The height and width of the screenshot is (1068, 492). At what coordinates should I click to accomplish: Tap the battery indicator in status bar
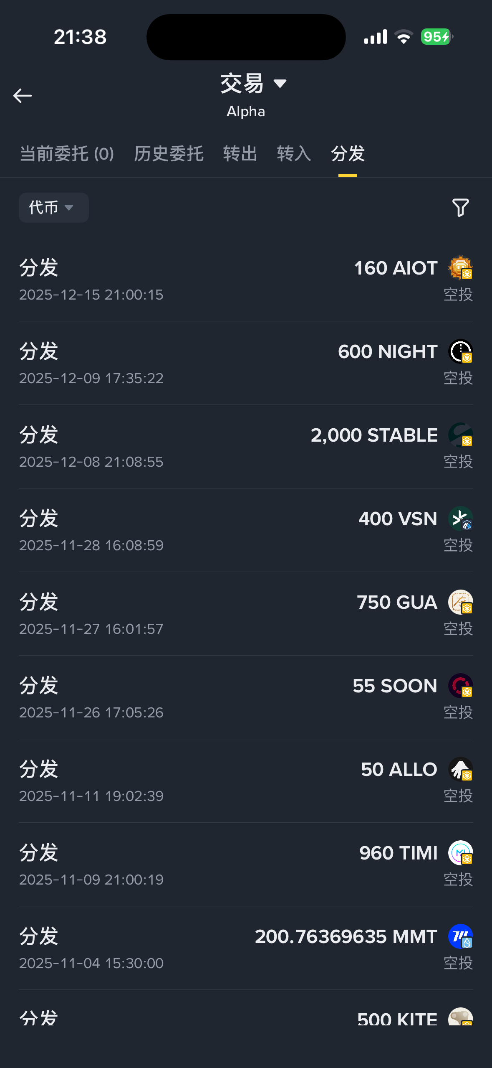point(436,37)
